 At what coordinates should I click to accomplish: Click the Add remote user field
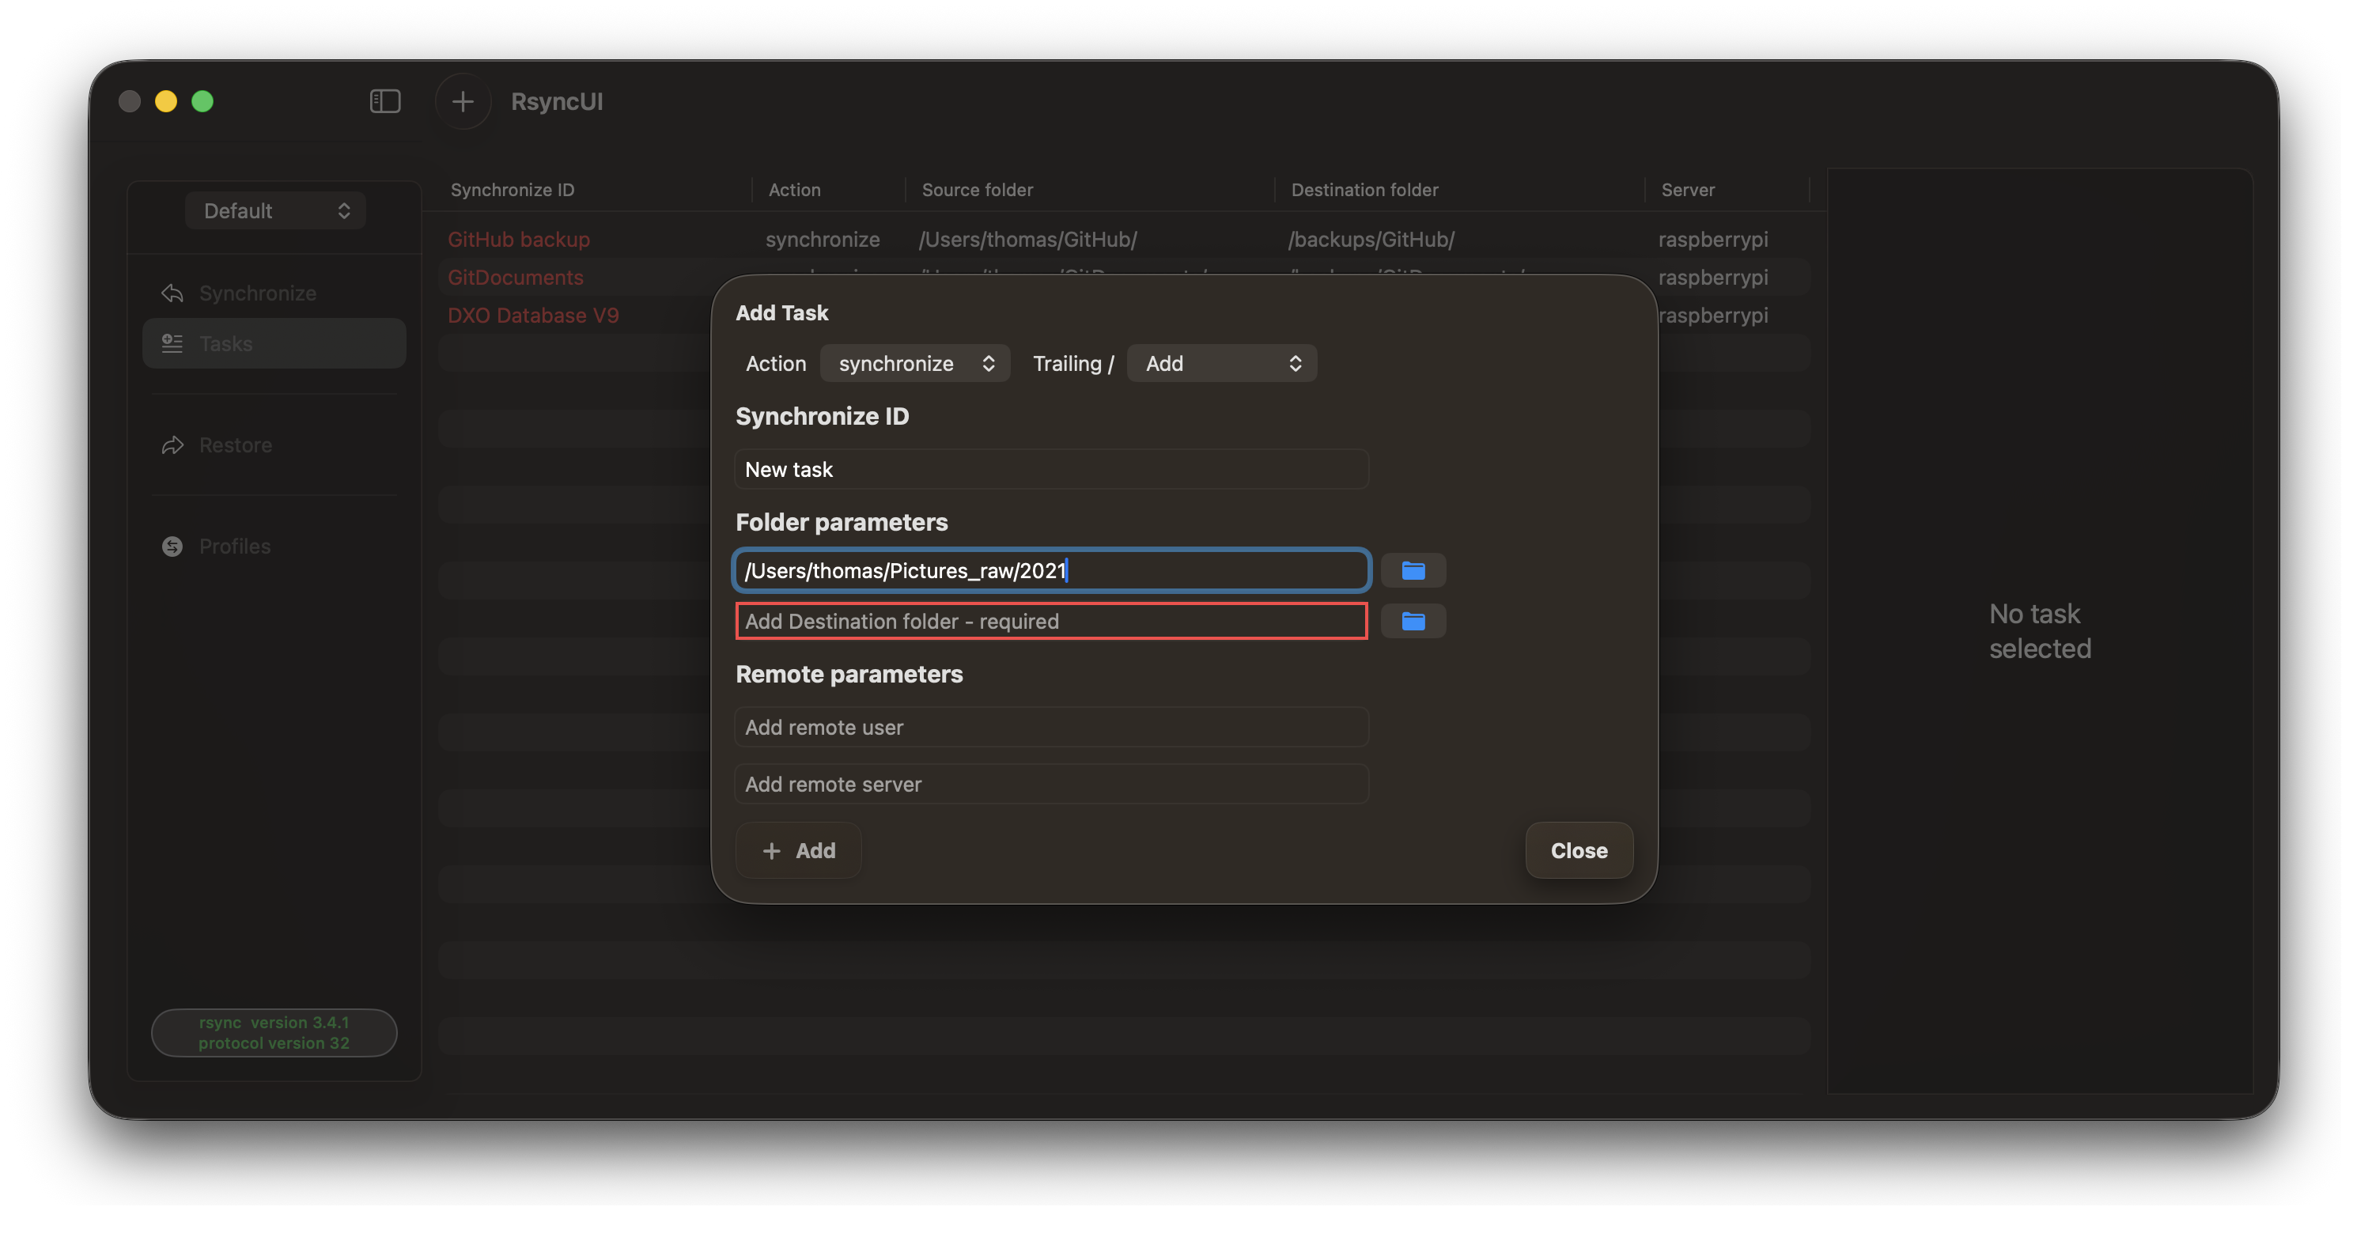(1050, 727)
